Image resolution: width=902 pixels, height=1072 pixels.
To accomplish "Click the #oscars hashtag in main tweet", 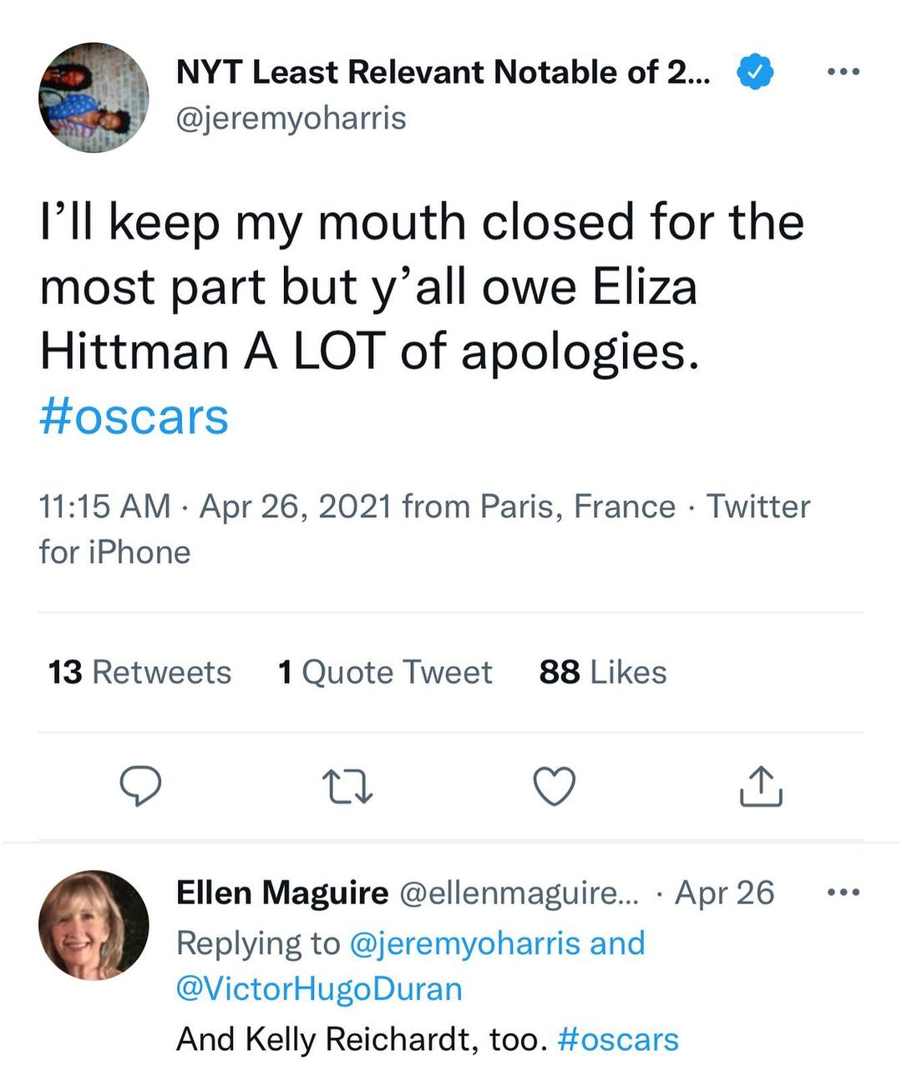I will [x=134, y=417].
